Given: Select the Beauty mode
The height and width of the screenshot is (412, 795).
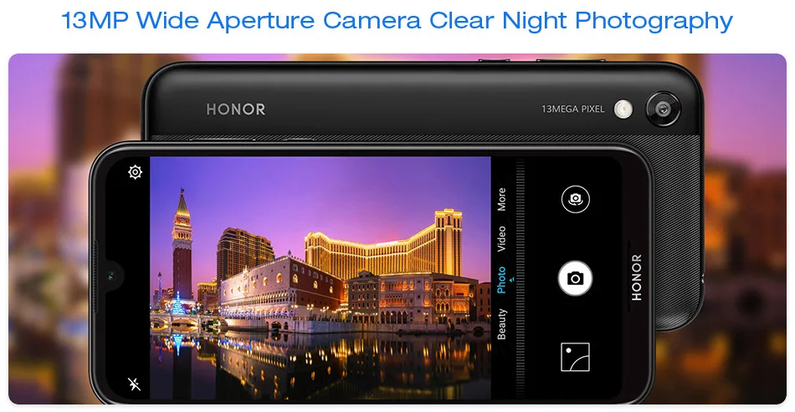Looking at the screenshot, I should 501,324.
